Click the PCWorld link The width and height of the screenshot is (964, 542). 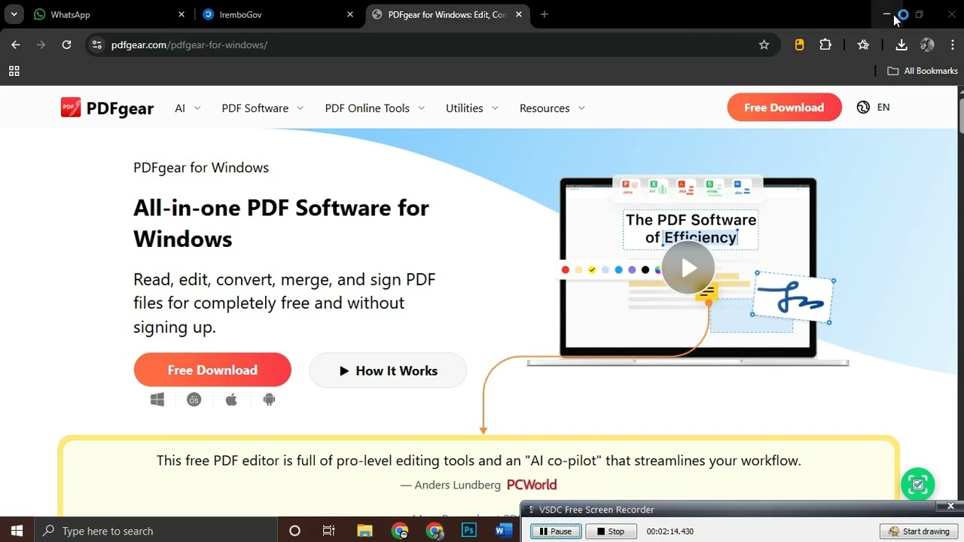[x=532, y=485]
